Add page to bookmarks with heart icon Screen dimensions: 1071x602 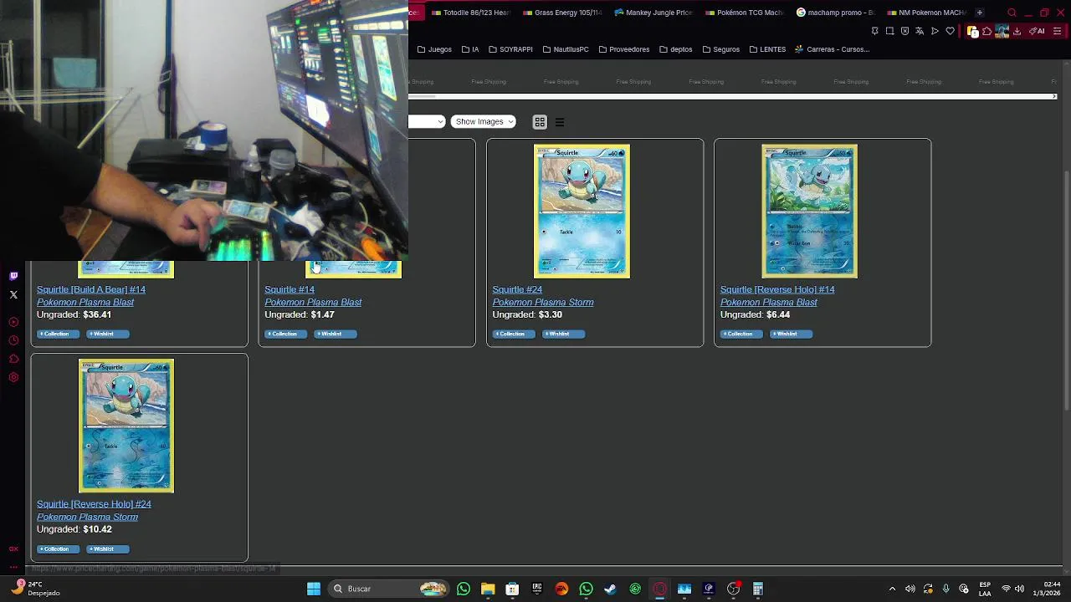(x=950, y=31)
